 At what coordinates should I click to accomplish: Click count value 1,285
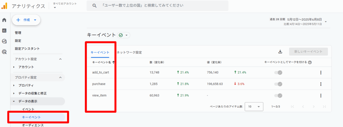[x=153, y=84]
